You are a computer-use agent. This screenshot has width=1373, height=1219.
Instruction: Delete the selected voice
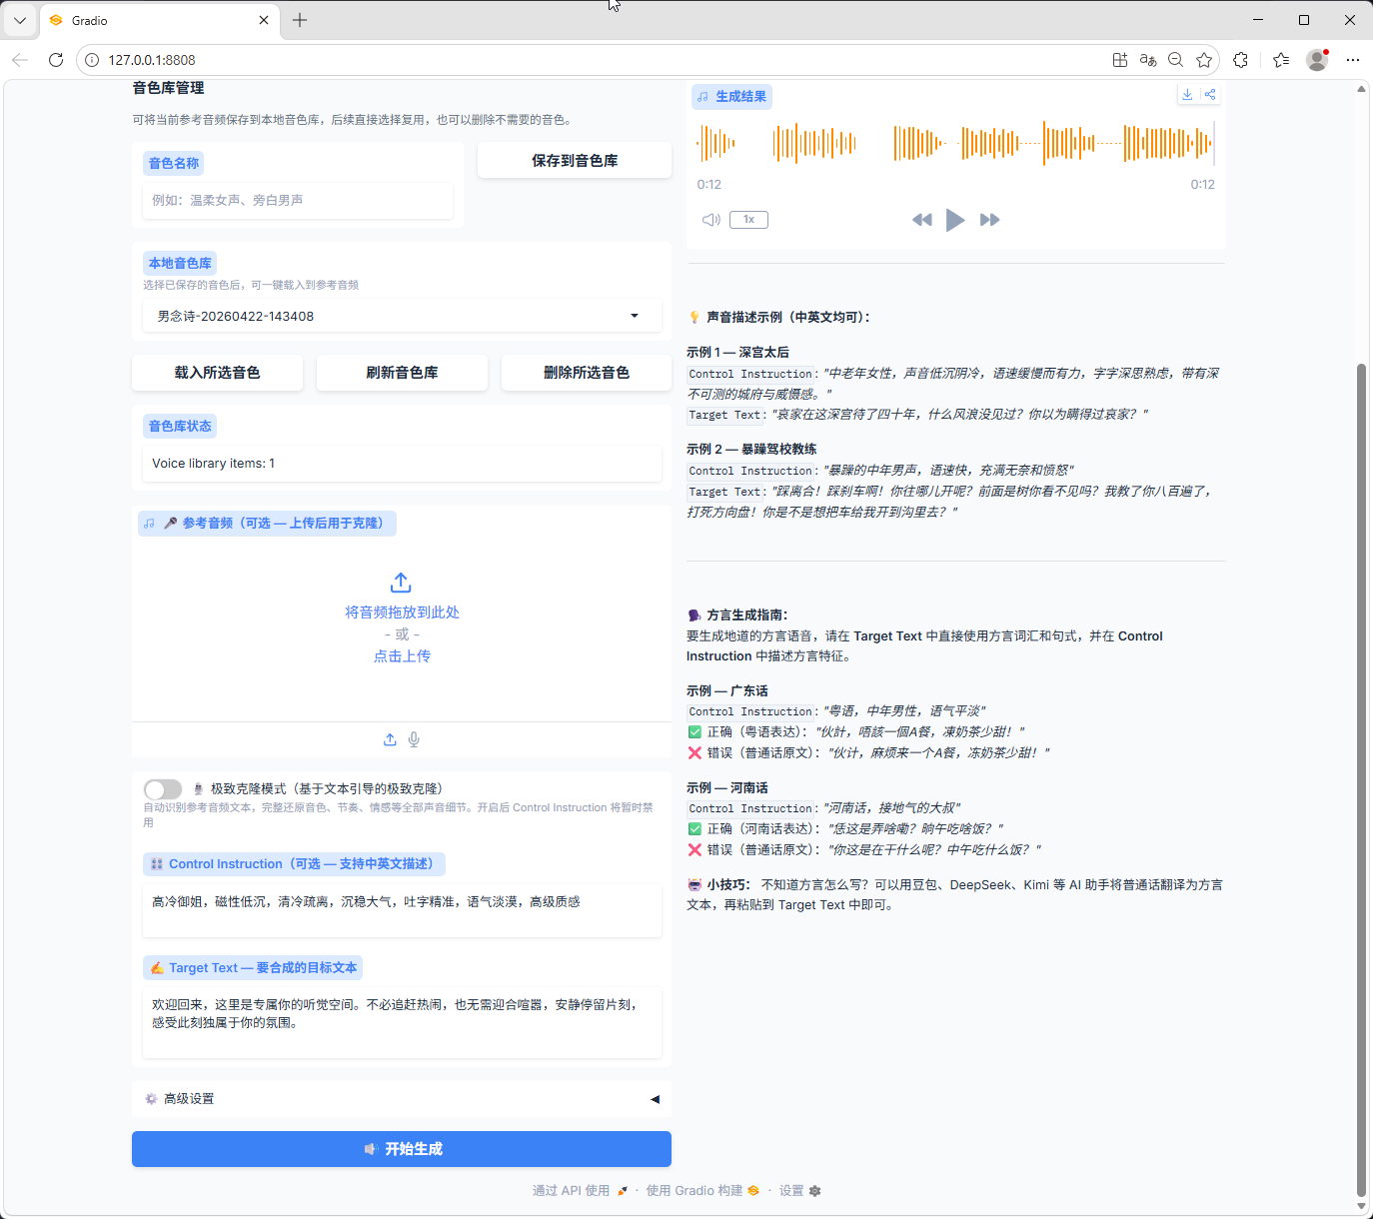pyautogui.click(x=586, y=373)
